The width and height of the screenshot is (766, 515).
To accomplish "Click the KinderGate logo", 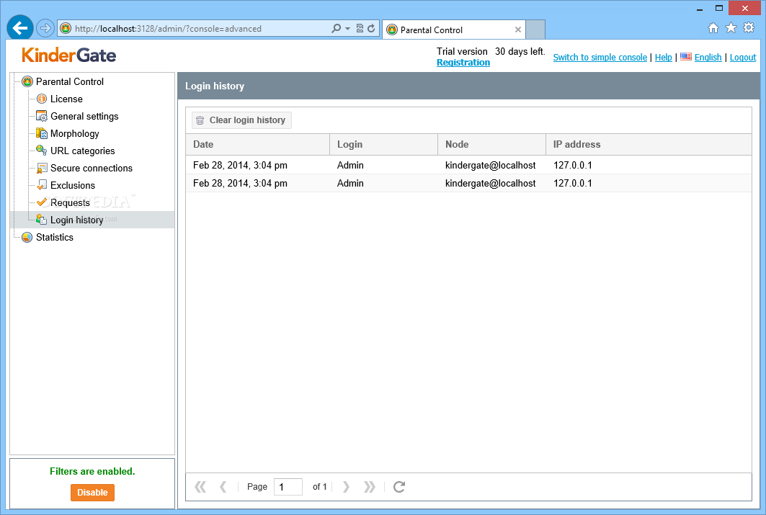I will (69, 55).
